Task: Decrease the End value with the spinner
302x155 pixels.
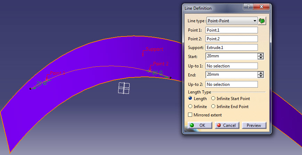Action: click(261, 76)
